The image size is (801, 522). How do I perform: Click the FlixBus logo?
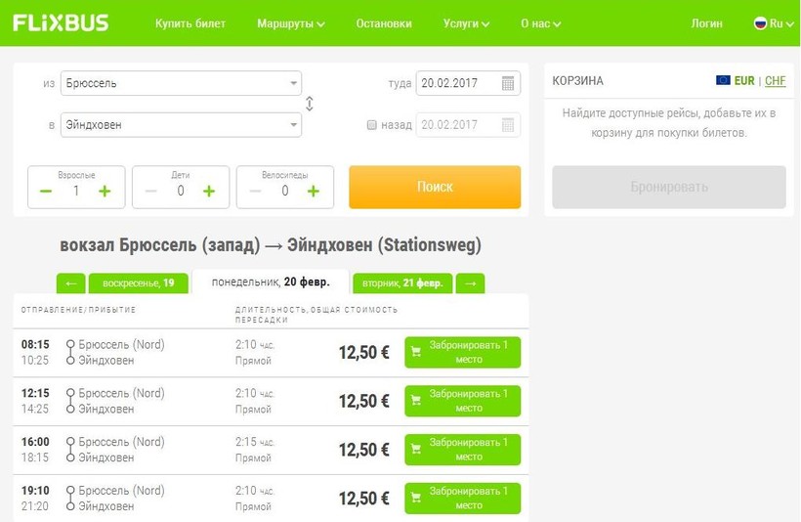(x=62, y=22)
